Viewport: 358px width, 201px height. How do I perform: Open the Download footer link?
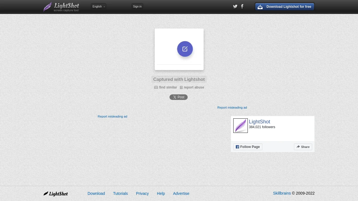(x=96, y=193)
